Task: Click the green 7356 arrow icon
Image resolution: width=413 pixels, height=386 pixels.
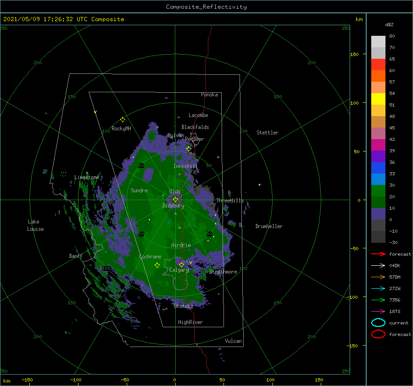Action: [x=378, y=300]
